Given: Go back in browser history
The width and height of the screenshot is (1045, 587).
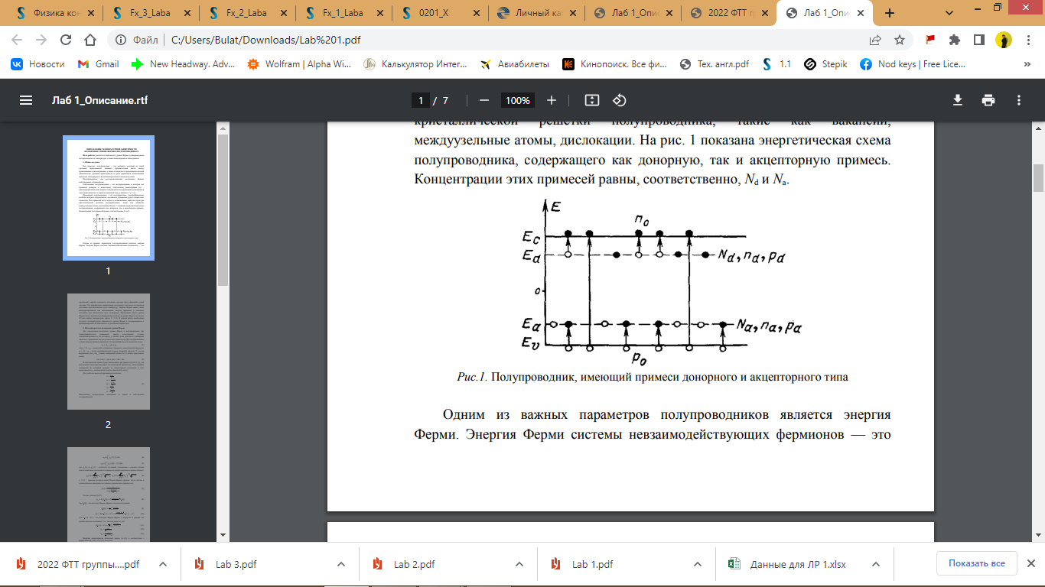Looking at the screenshot, I should (x=18, y=40).
